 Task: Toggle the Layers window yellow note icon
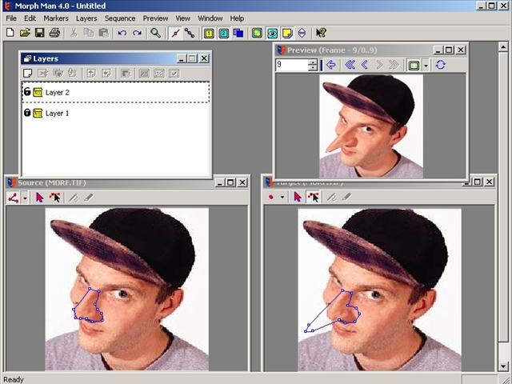[287, 33]
